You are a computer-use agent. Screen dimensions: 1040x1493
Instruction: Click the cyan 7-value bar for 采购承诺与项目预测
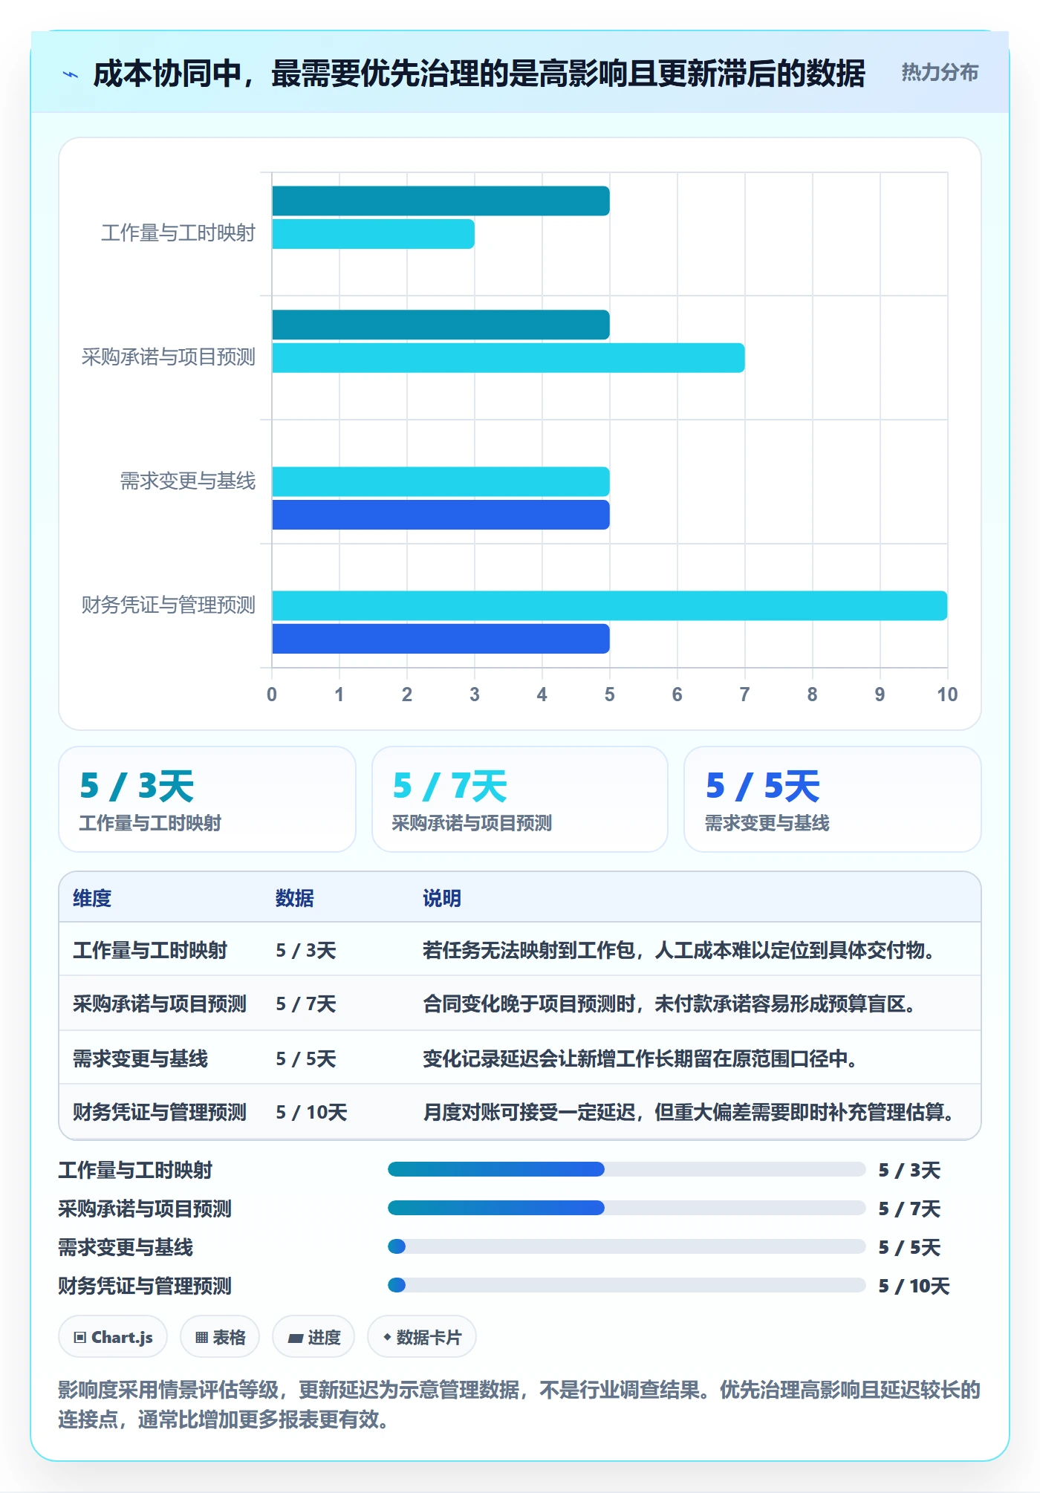pos(508,358)
